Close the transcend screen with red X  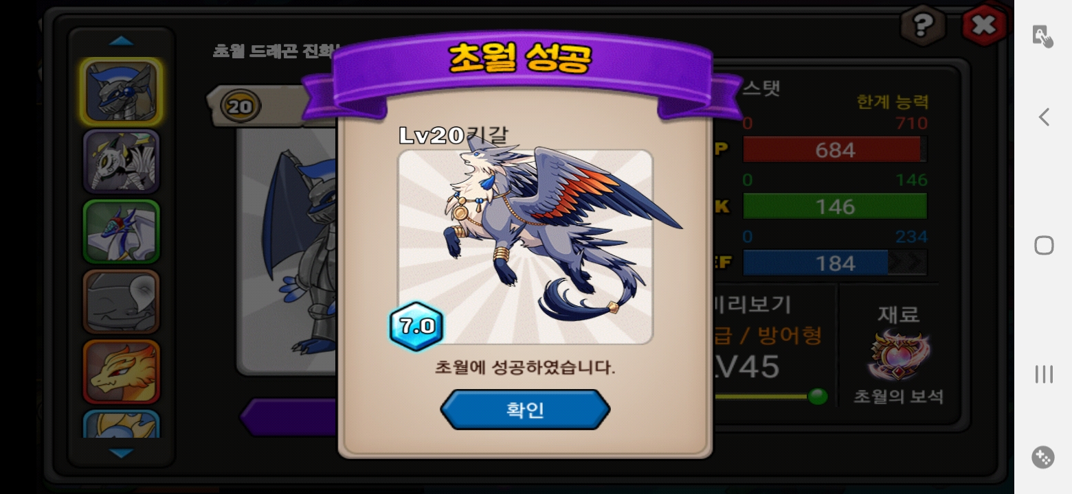(985, 26)
